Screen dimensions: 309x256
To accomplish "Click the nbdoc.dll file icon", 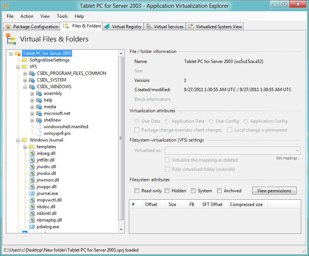I will (x=32, y=207).
